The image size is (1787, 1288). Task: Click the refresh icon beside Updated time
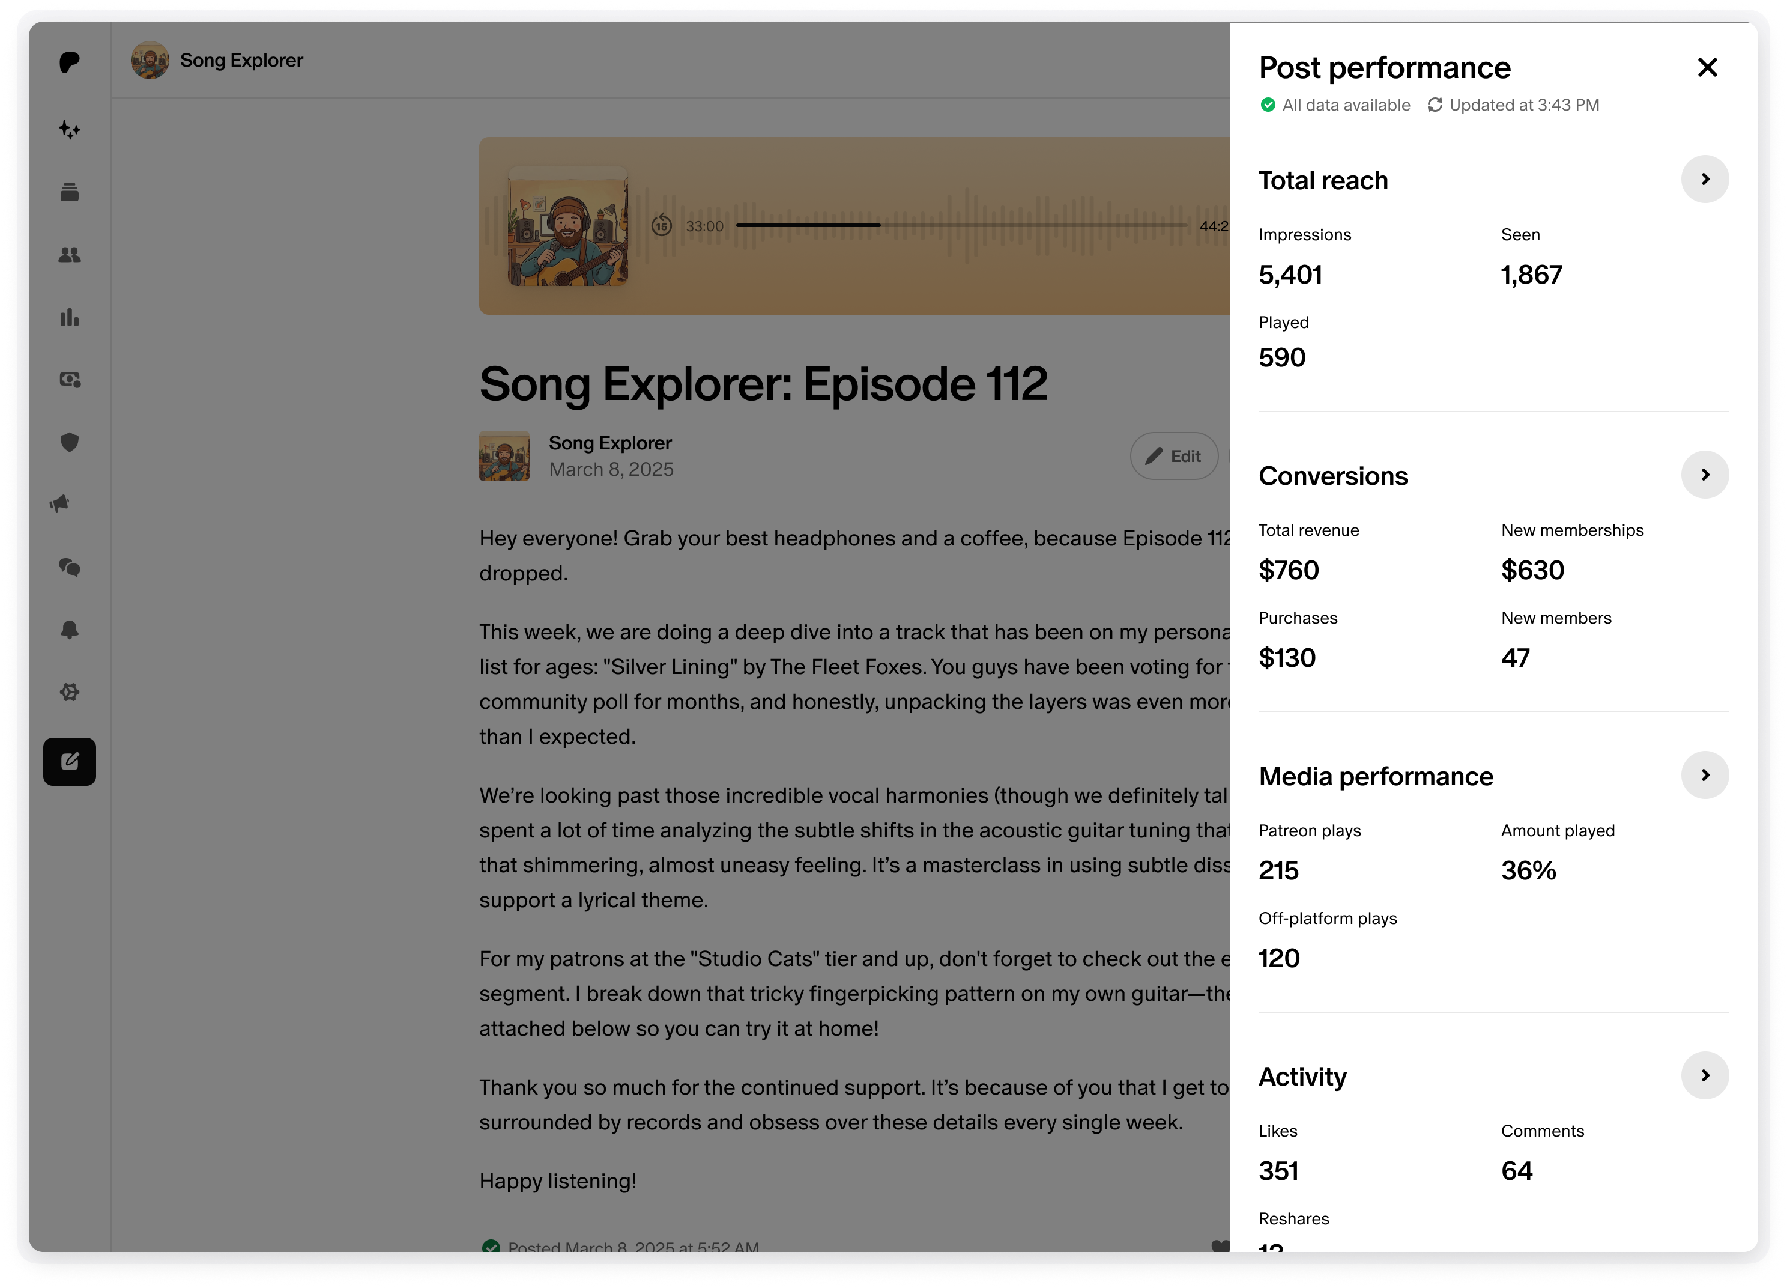coord(1435,105)
